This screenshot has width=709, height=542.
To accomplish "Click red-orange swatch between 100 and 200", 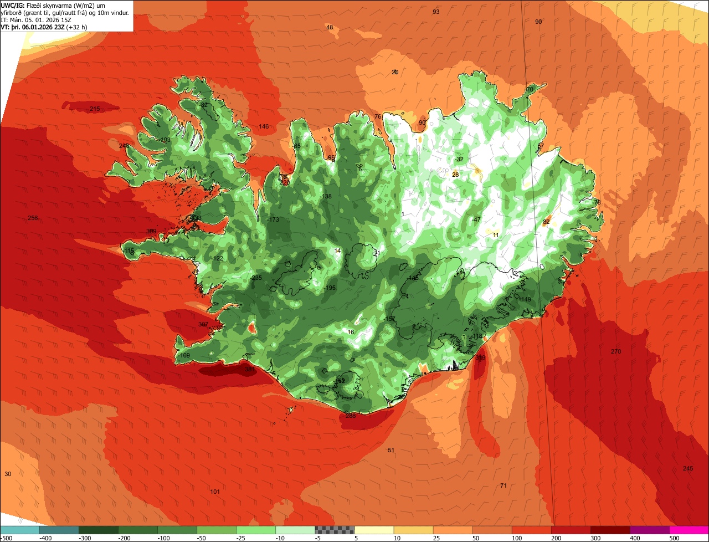I will point(531,530).
